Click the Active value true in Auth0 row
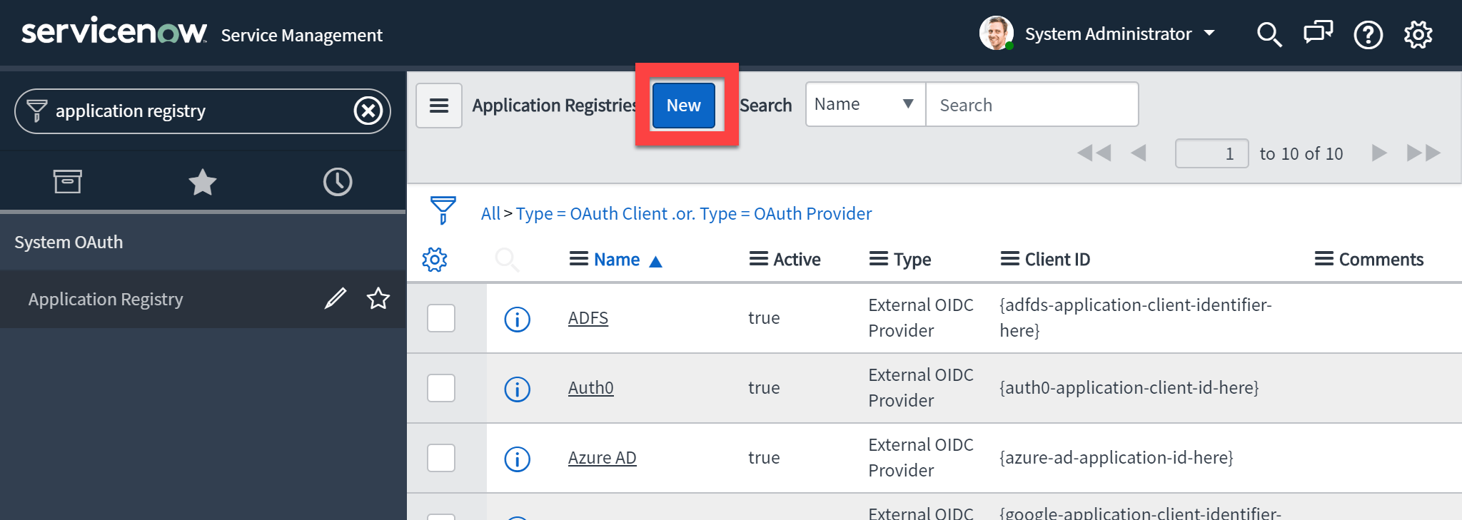This screenshot has height=520, width=1462. click(764, 388)
